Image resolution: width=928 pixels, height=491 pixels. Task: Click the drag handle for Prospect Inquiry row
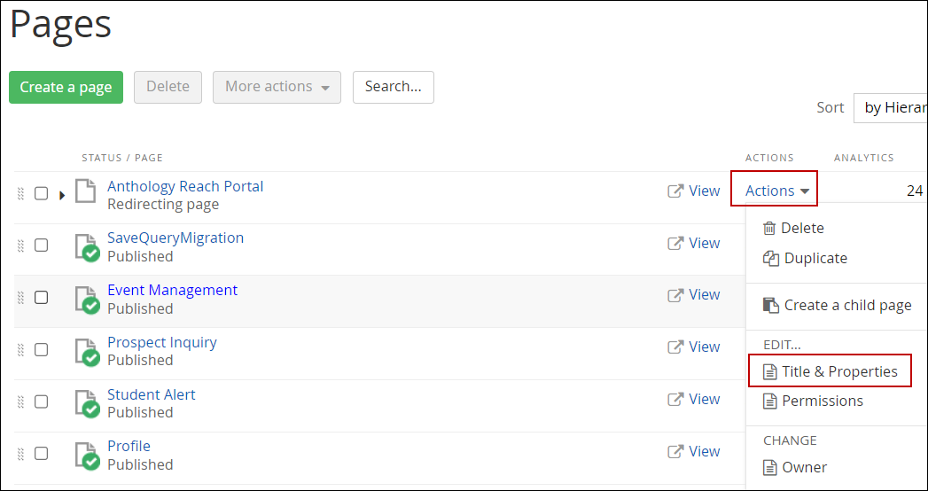20,350
